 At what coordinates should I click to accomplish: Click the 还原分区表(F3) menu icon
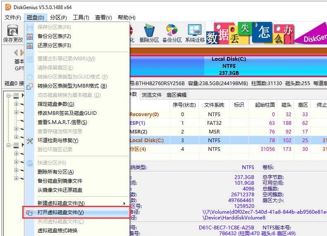[x=30, y=45]
